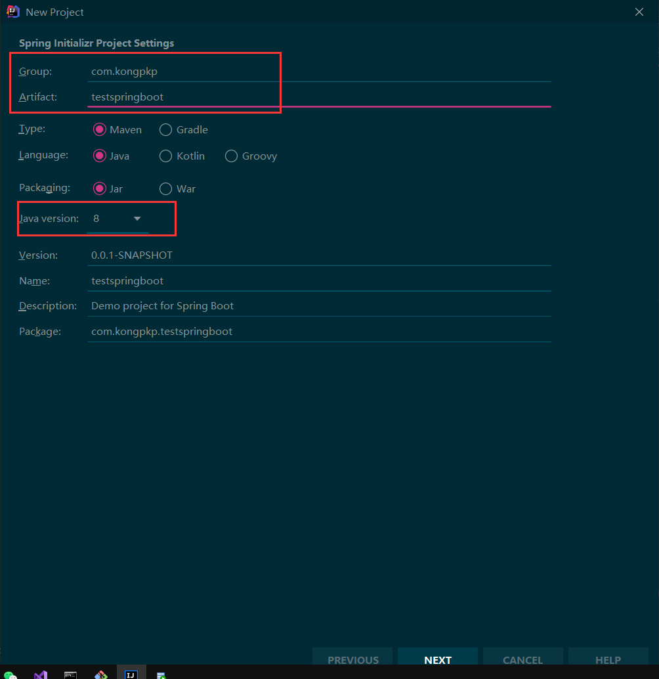Choose Java as the language
The image size is (659, 679).
pyautogui.click(x=111, y=156)
